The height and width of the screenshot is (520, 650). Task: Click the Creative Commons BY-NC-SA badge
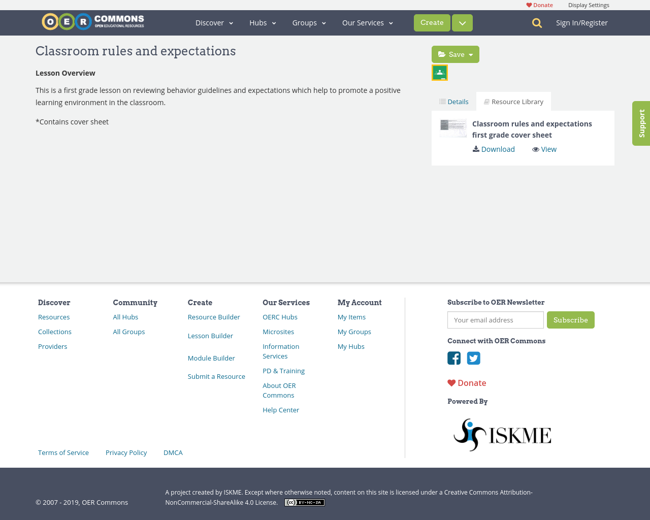pos(304,502)
